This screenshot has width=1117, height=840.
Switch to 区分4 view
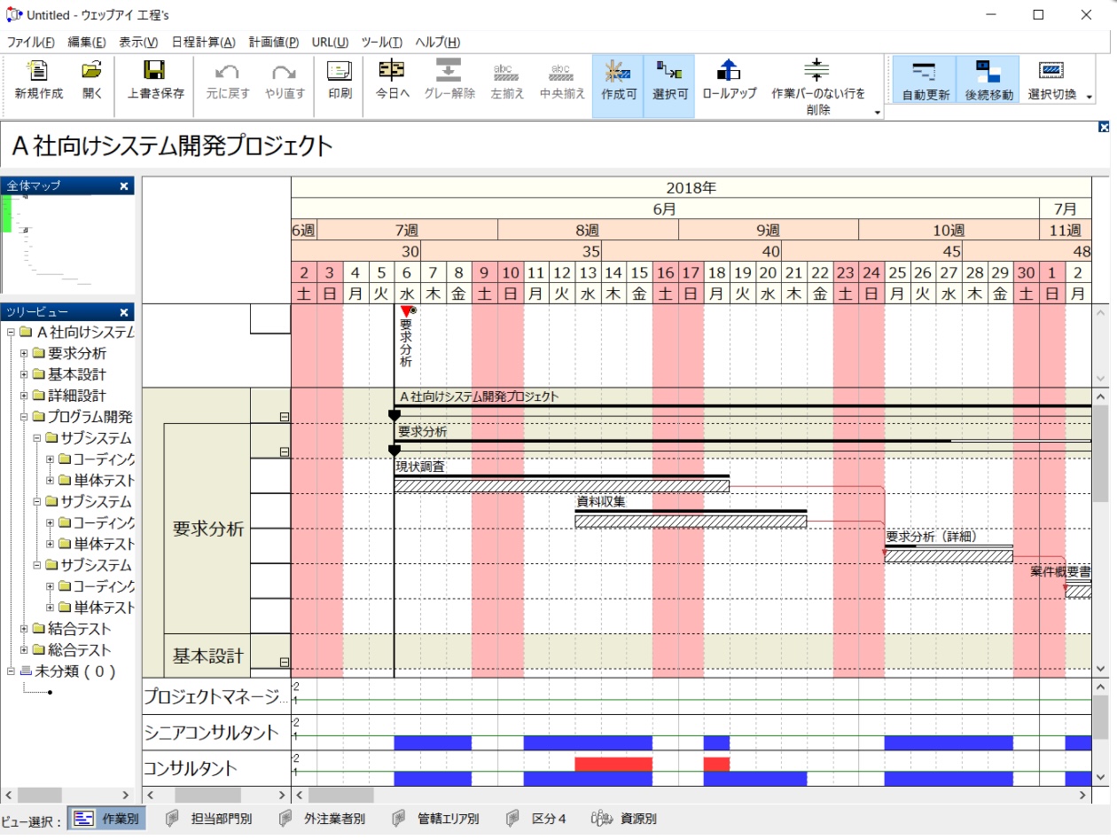536,819
